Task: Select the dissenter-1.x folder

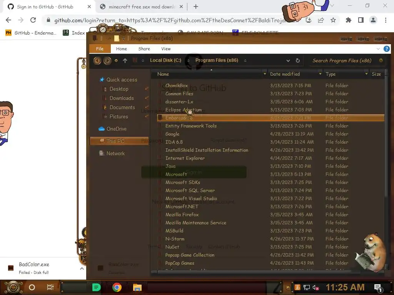Action: point(179,101)
